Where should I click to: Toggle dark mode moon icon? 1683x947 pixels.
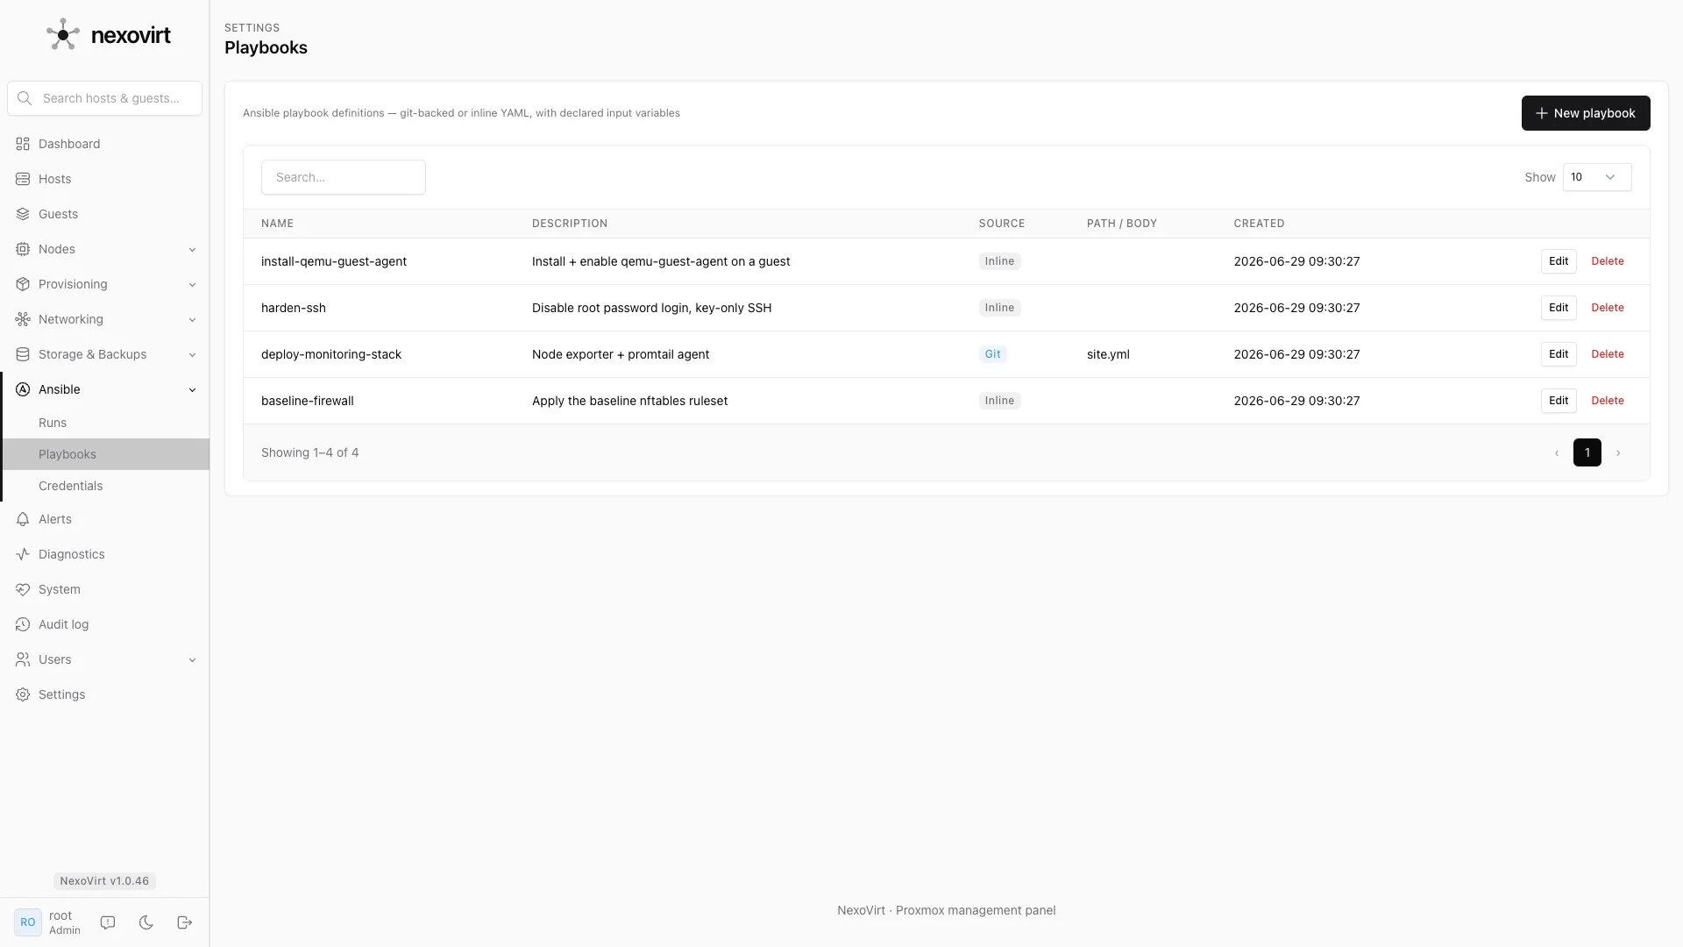tap(146, 922)
